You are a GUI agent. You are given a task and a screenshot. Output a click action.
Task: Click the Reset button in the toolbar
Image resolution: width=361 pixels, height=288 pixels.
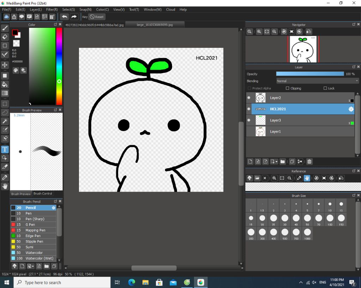coord(97,17)
